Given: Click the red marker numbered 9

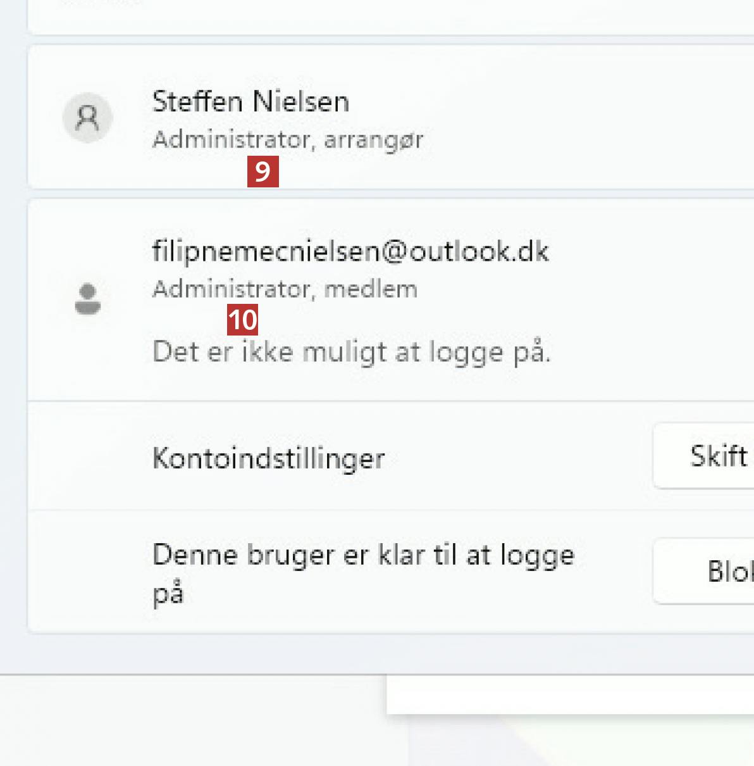Looking at the screenshot, I should click(263, 172).
